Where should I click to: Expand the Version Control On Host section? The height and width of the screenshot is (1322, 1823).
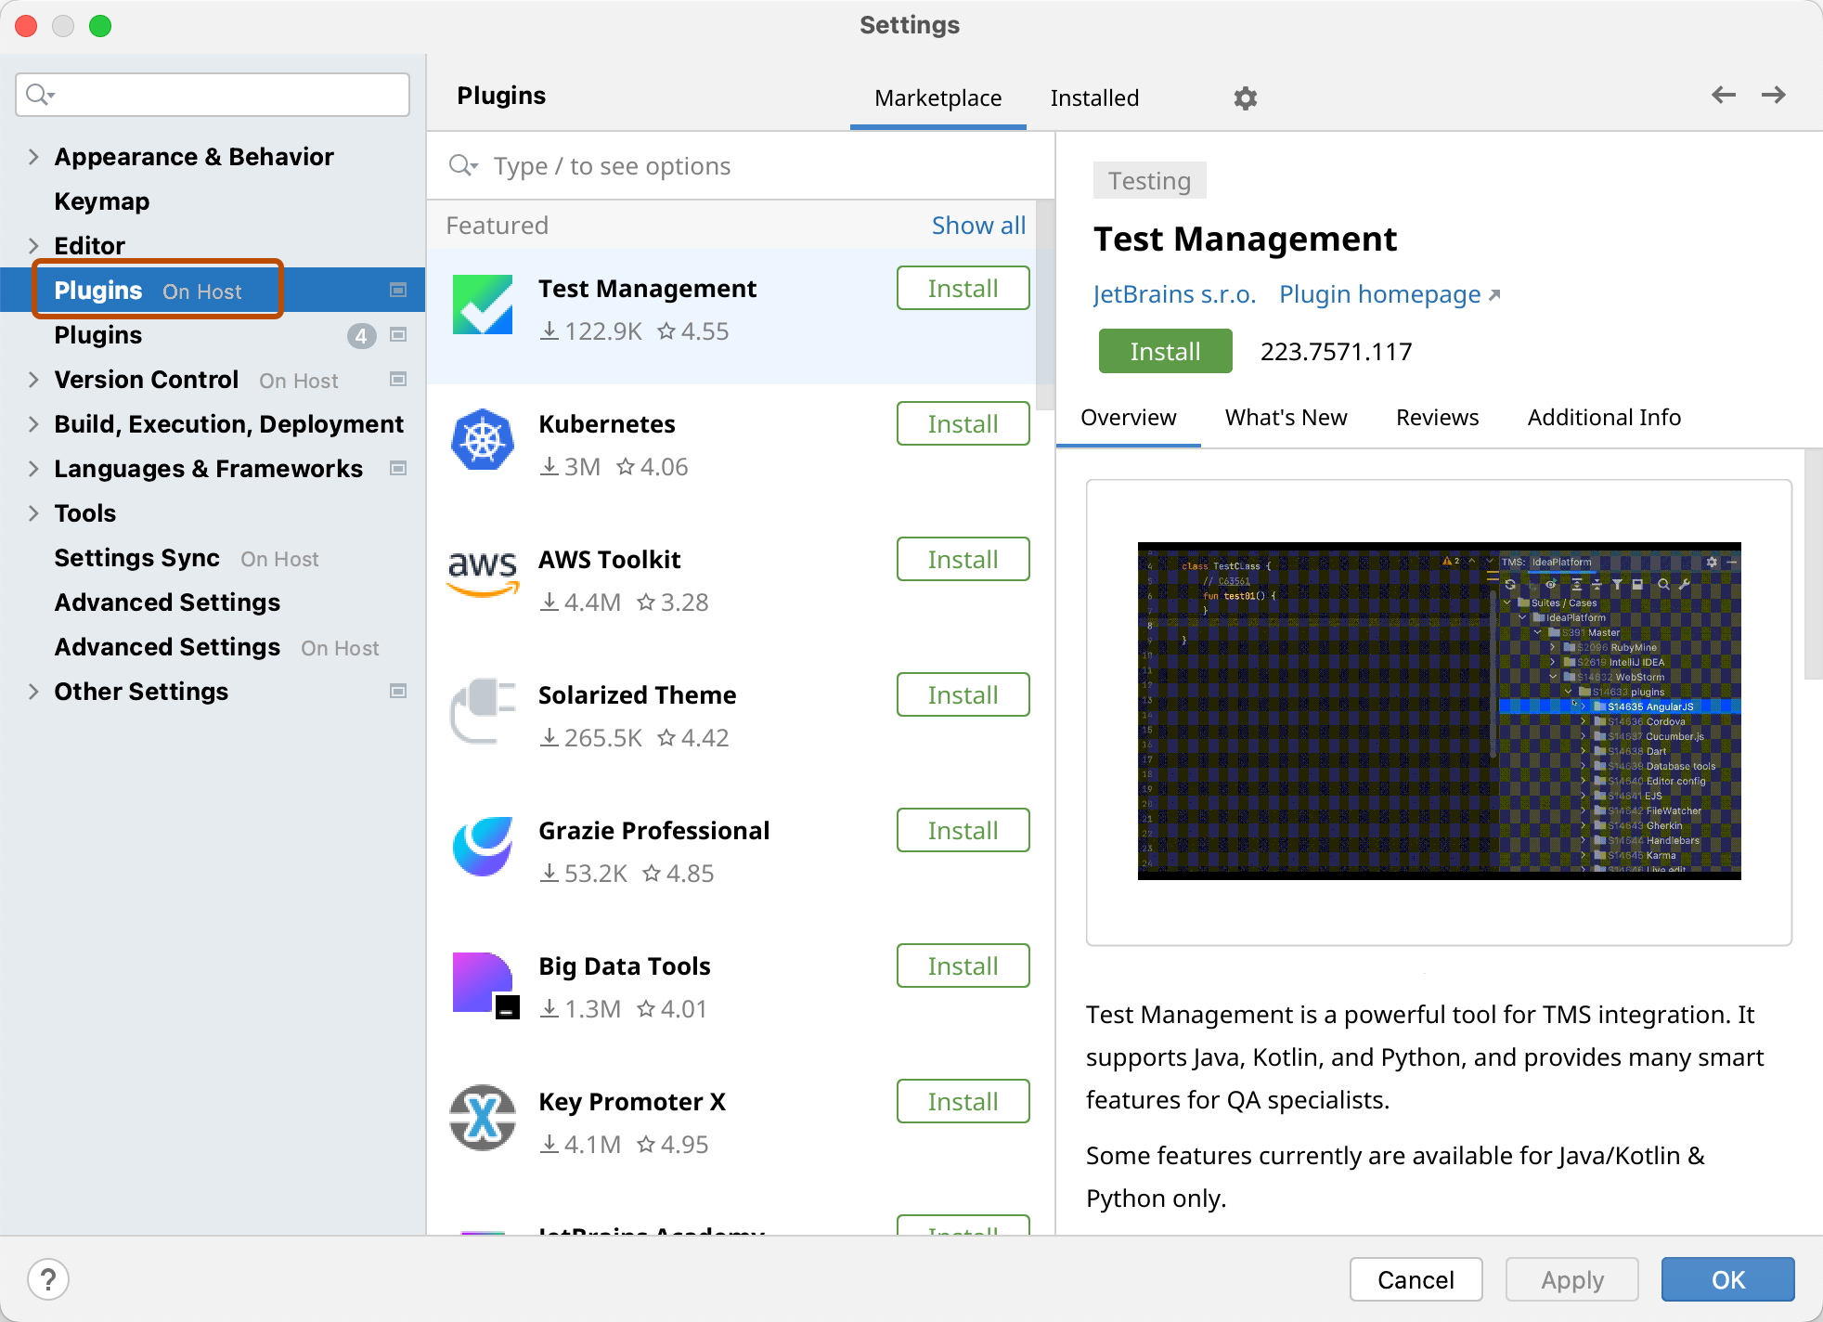pos(32,380)
